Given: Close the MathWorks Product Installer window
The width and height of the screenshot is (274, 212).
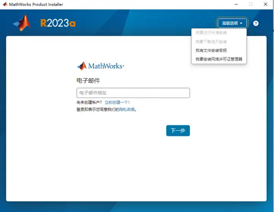Looking at the screenshot, I should [266, 4].
